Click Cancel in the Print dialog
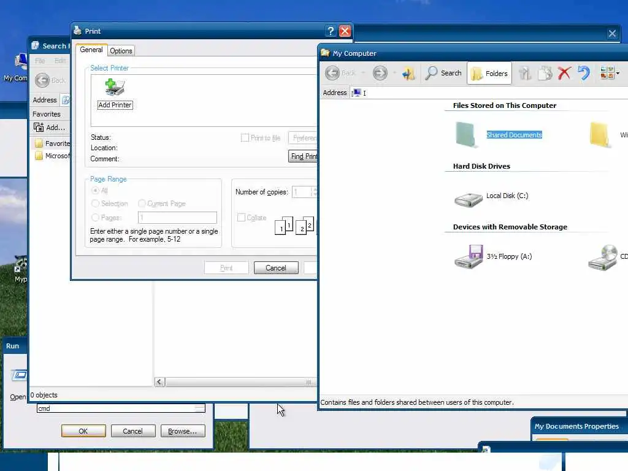Screen dimensions: 628x471 [x=276, y=267]
